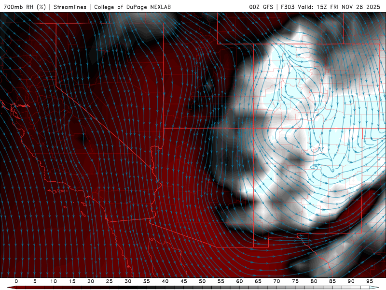
Task: Click the "F303" forecast hour label
Action: point(288,7)
